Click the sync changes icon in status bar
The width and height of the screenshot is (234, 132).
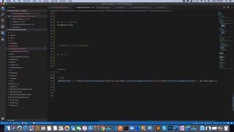point(10,123)
